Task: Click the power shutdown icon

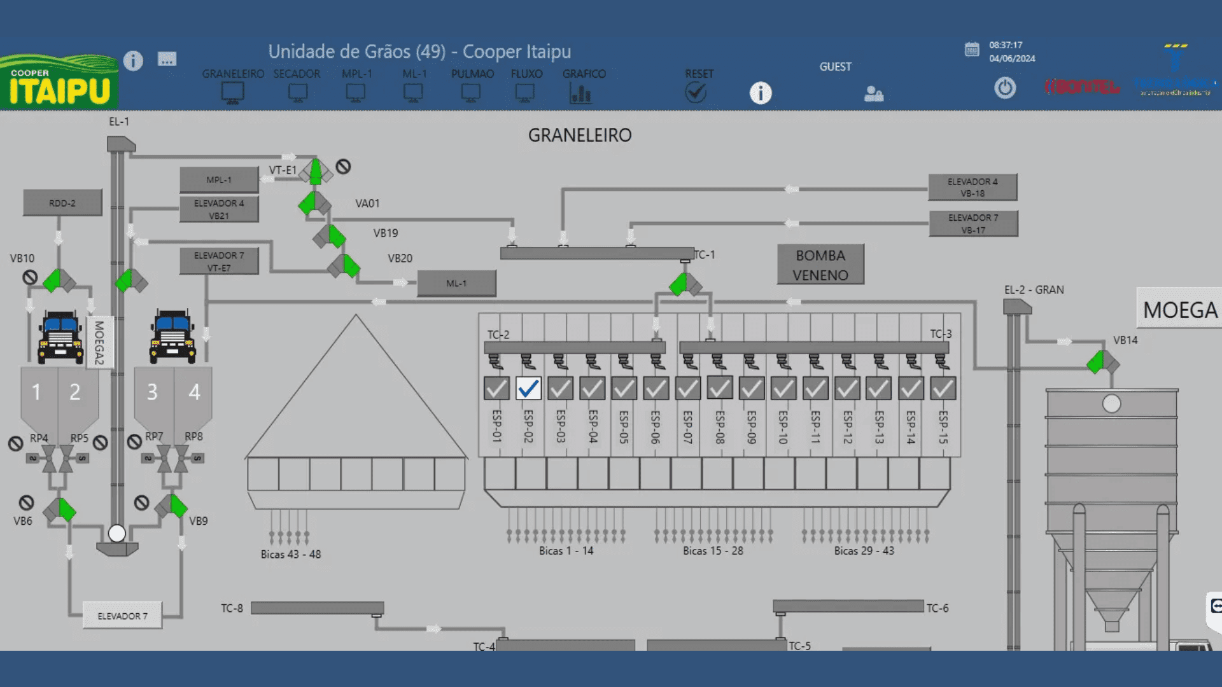Action: tap(1005, 87)
